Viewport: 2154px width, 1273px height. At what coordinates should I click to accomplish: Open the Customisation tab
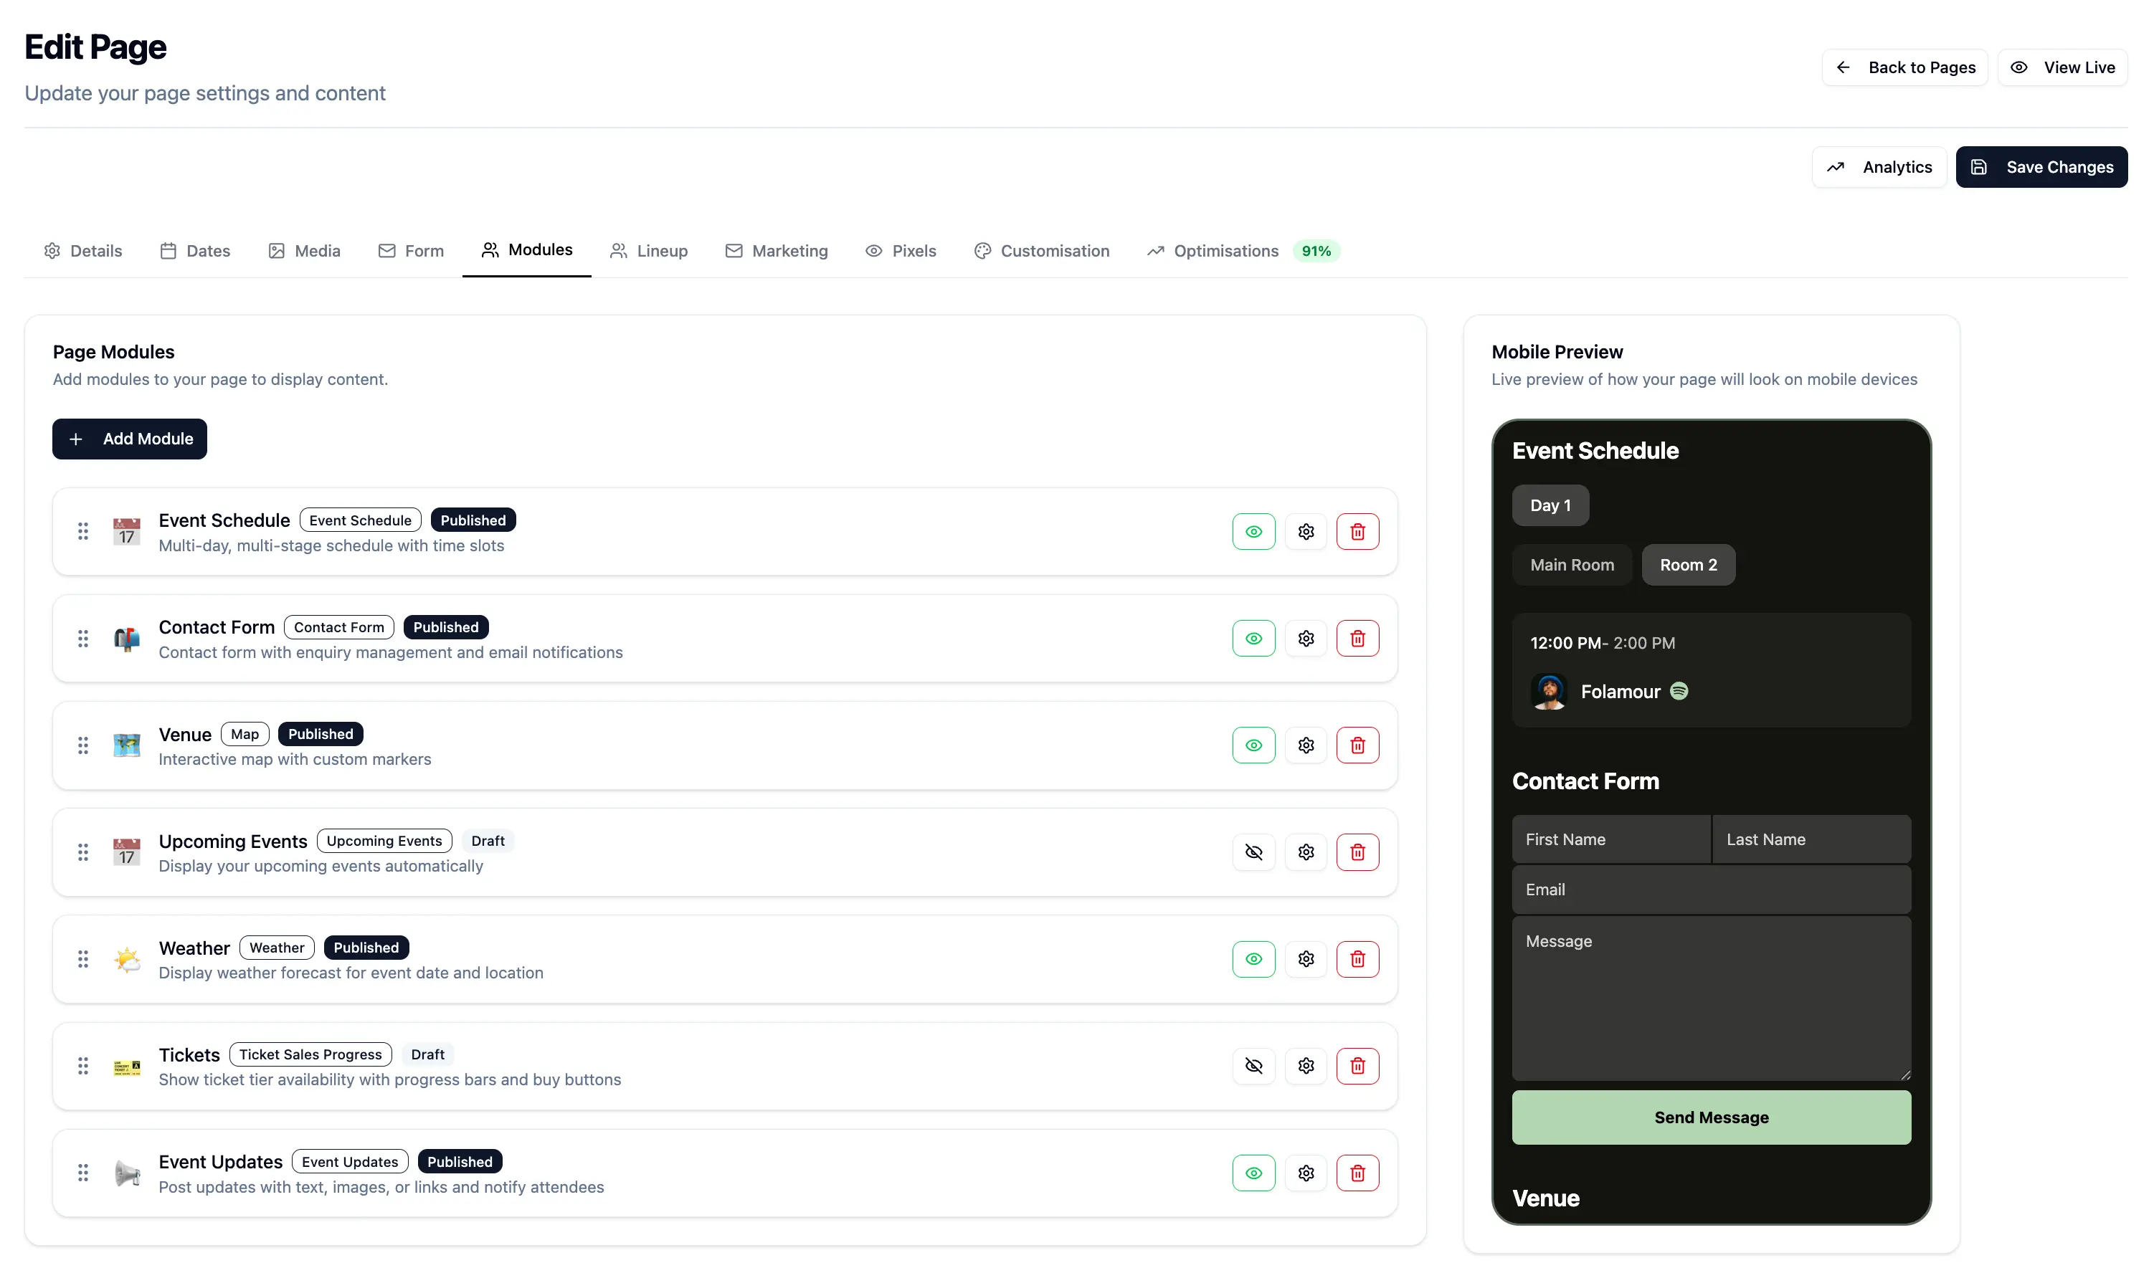[1042, 250]
